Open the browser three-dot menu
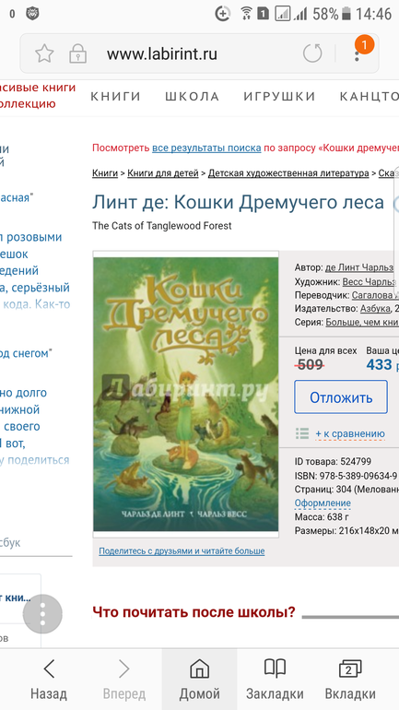Image resolution: width=399 pixels, height=710 pixels. (x=357, y=55)
